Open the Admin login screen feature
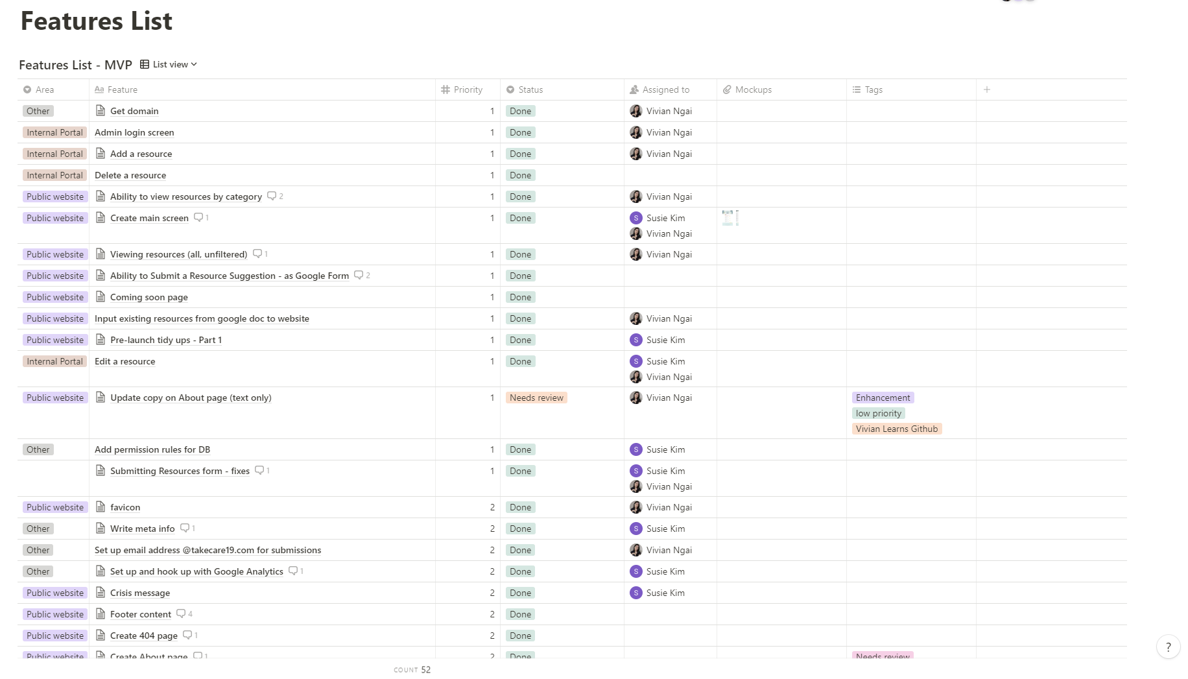The height and width of the screenshot is (679, 1188). click(134, 132)
